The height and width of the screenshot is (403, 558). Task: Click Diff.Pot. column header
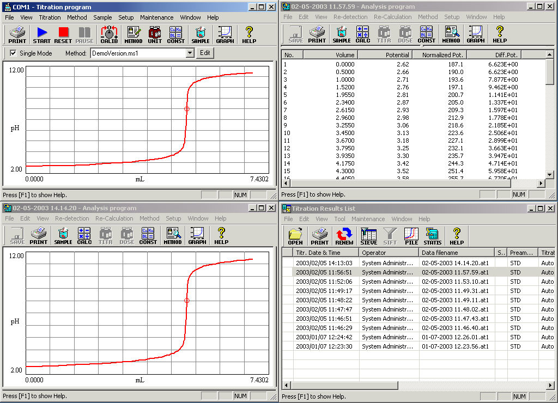tap(494, 55)
